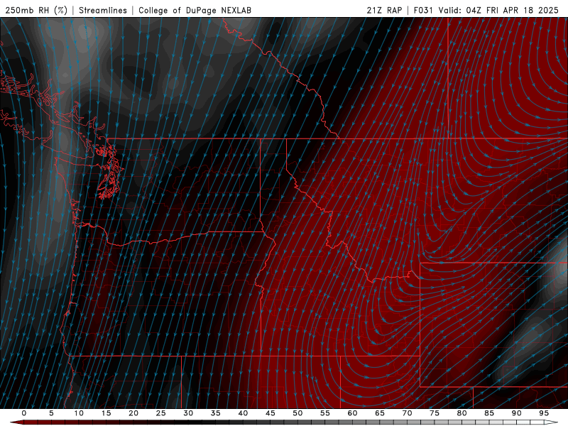Click the '45' tick label on the colorbar
Screen dimensions: 568x426
click(271, 413)
